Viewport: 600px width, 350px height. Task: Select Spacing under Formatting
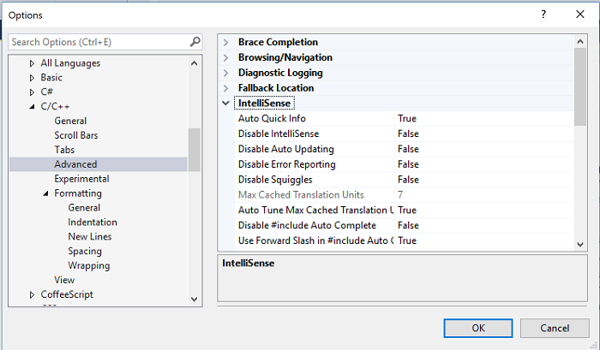[x=85, y=252]
